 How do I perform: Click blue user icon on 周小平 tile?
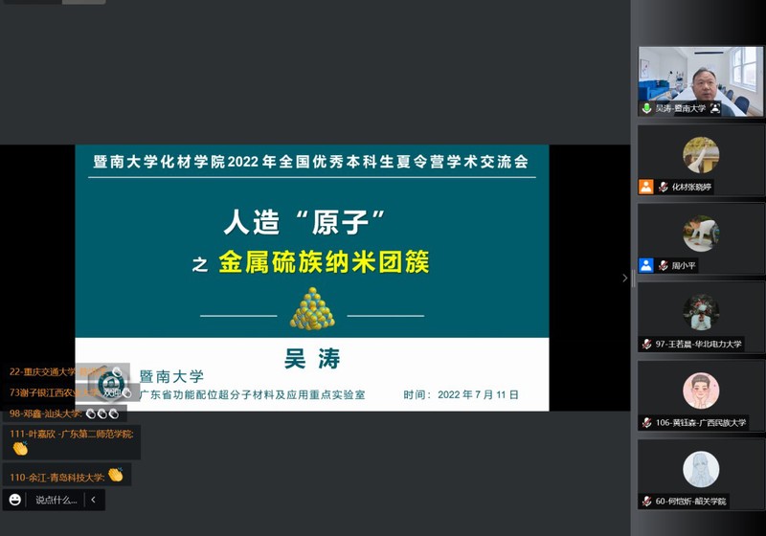[x=647, y=266]
